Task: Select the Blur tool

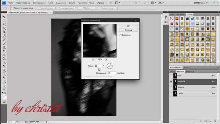Action: click(4, 62)
